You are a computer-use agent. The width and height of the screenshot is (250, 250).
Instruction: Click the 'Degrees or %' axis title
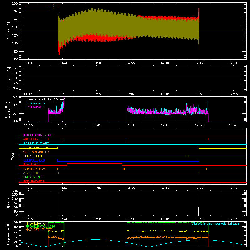[x=8, y=234]
